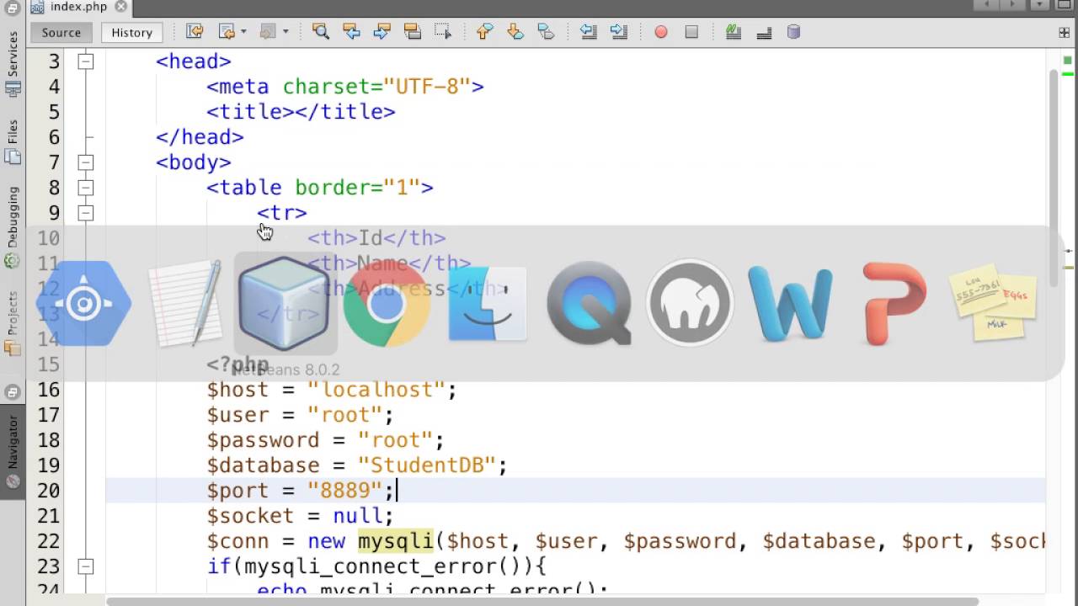Open Forward history dropdown arrow
Viewport: 1078px width, 606px height.
click(286, 32)
